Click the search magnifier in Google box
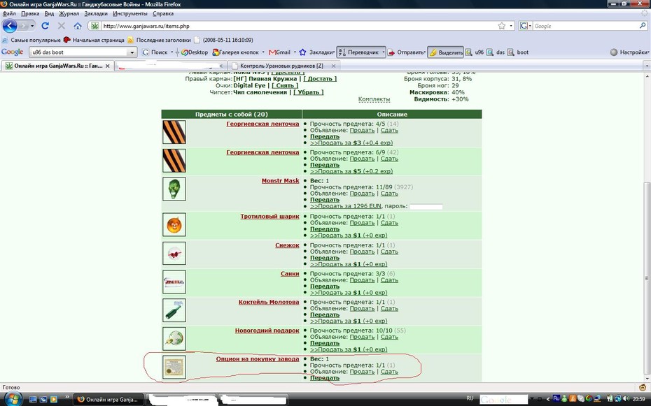The width and height of the screenshot is (651, 406). [x=643, y=26]
